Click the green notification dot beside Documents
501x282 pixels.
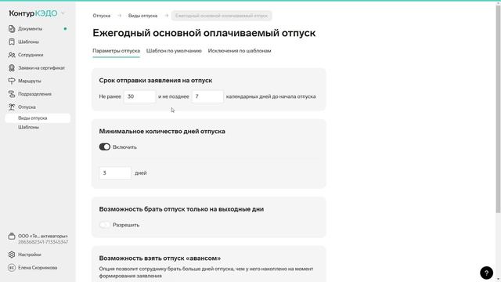(65, 29)
